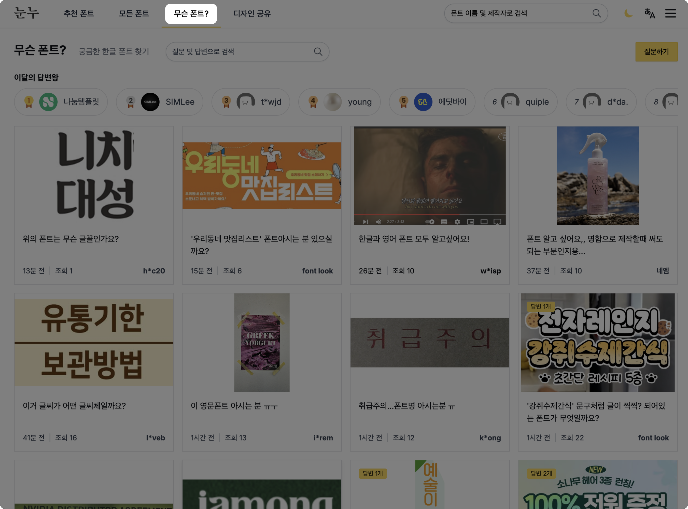Viewport: 688px width, 509px height.
Task: Click the rank 1 medal icon
Action: 29,102
